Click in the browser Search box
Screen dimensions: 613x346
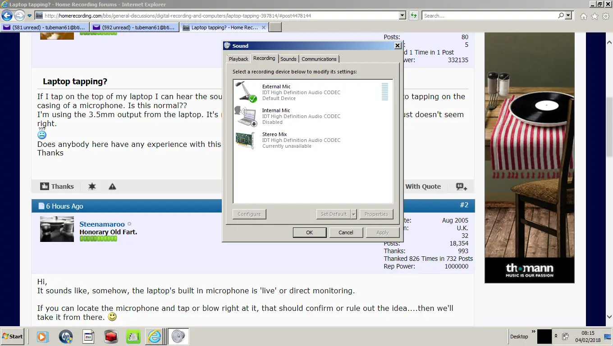489,16
